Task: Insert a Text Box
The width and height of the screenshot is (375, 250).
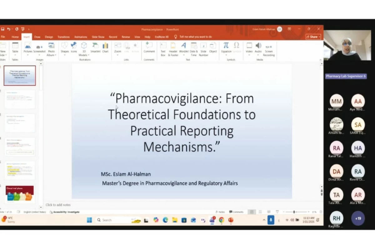Action: pos(163,49)
